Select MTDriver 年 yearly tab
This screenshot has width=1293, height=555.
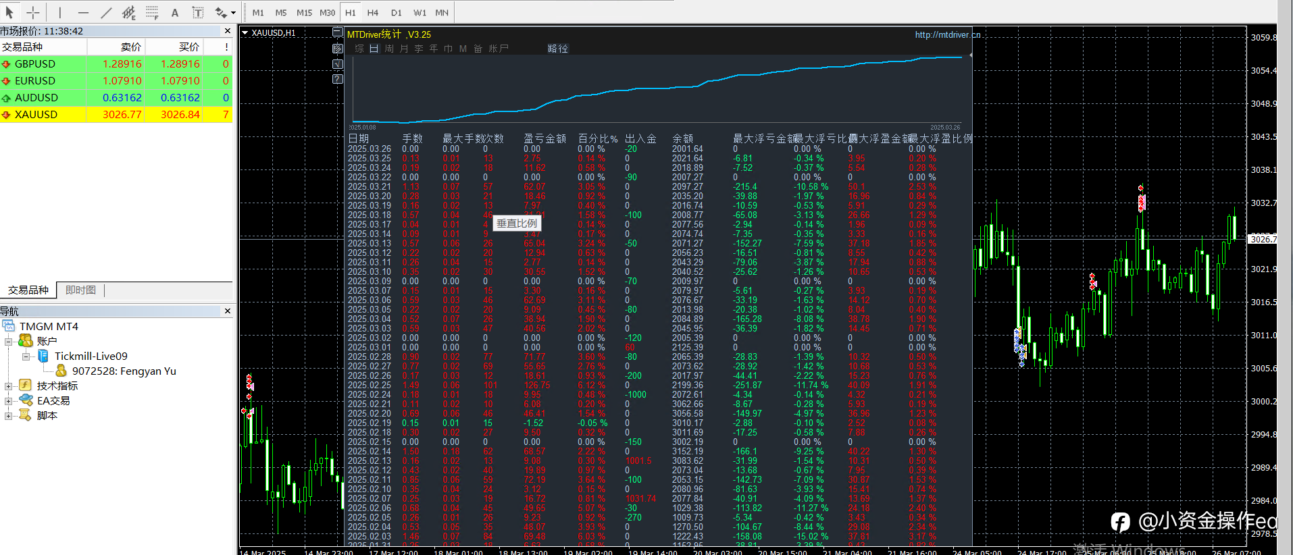(x=434, y=49)
